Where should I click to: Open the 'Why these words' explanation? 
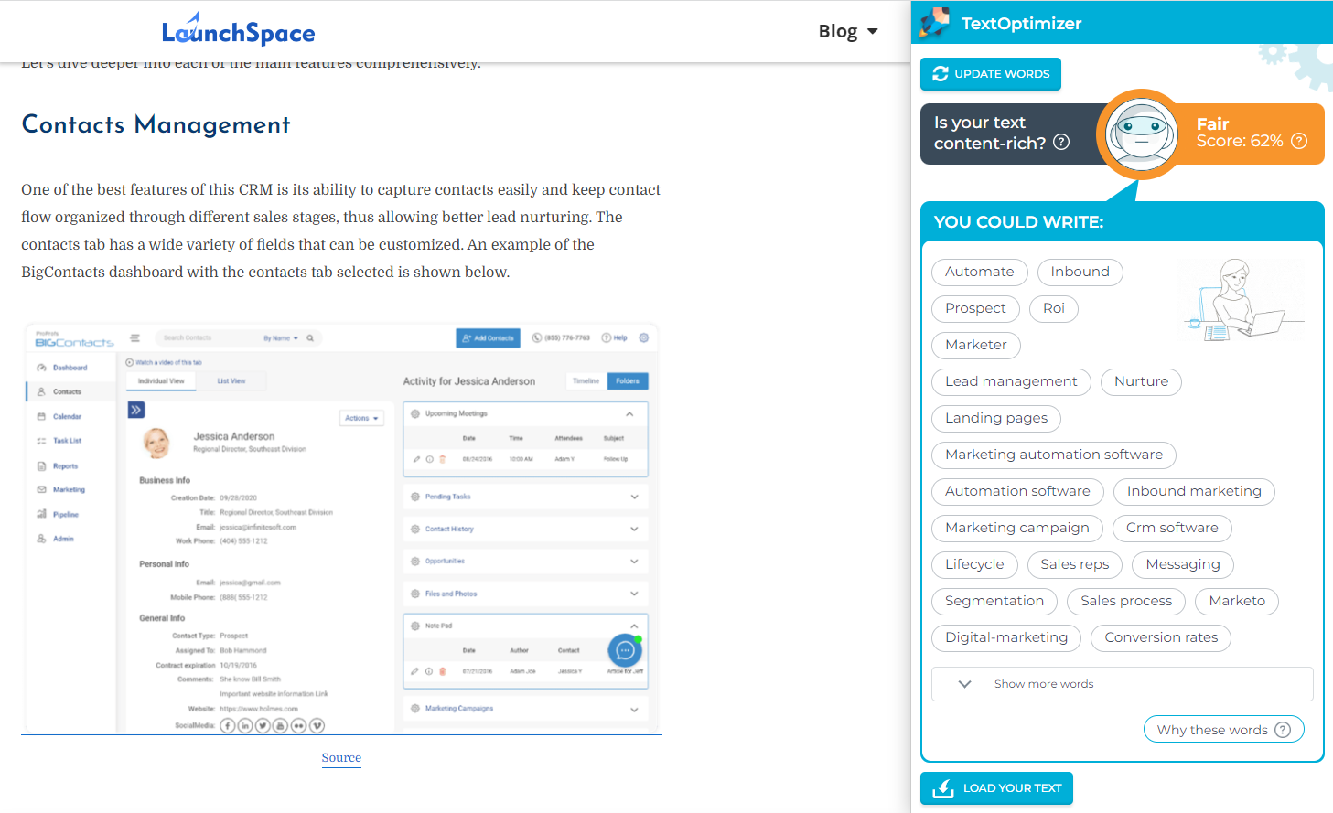(1223, 730)
